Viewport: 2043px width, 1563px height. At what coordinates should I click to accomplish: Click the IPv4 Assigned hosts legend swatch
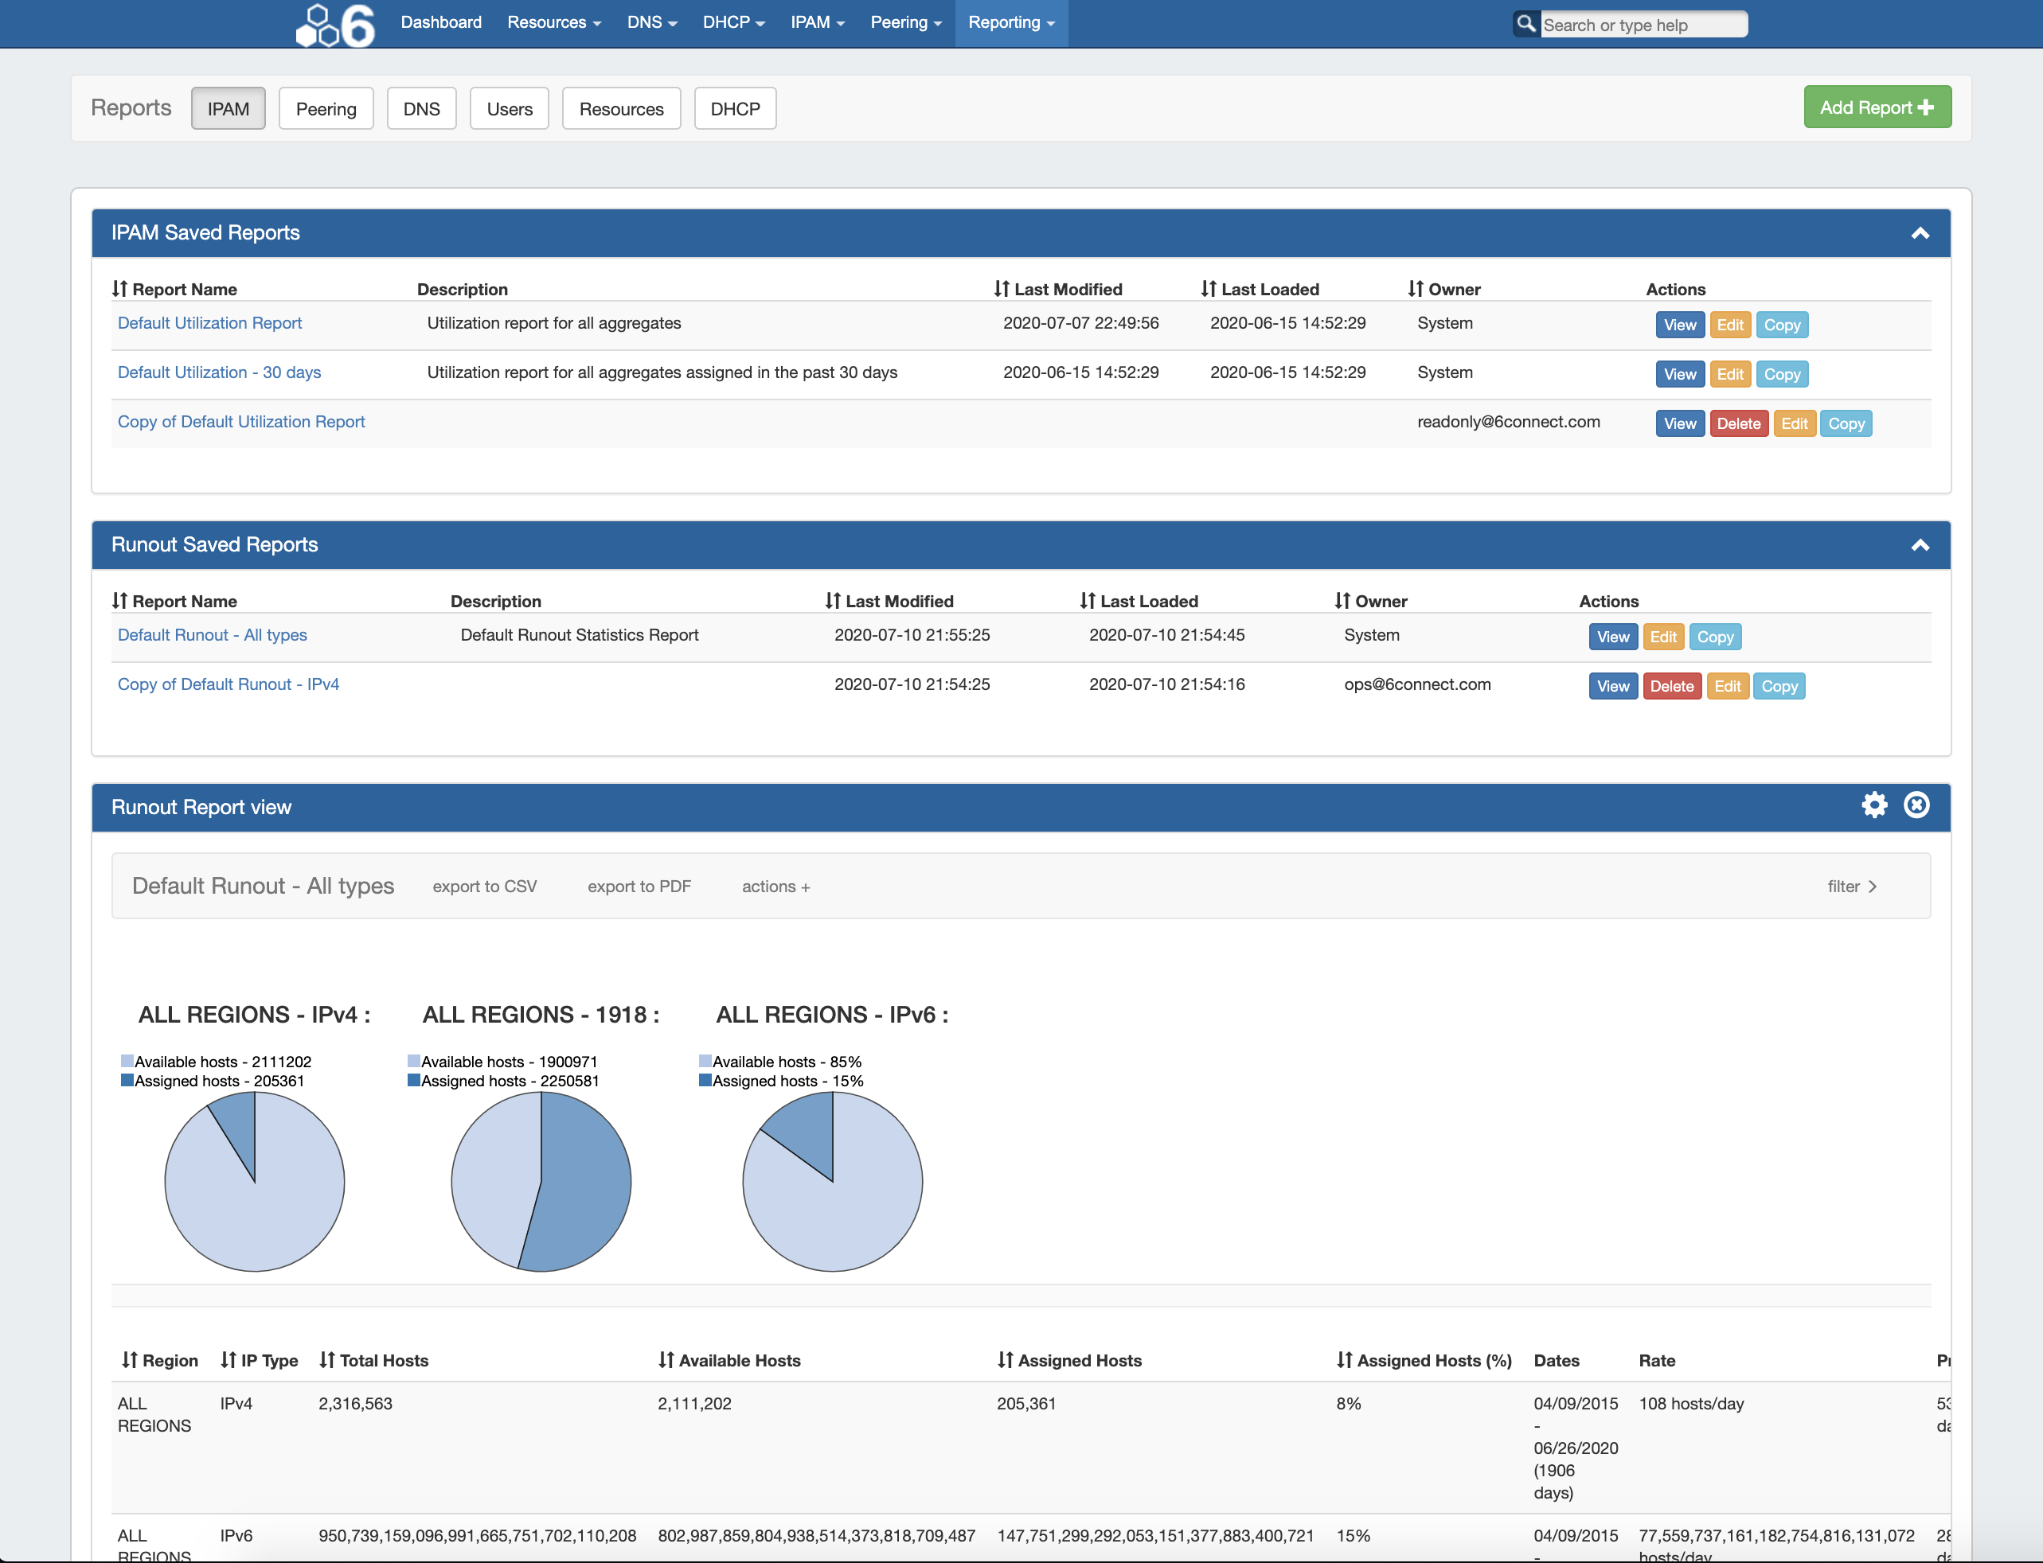pos(127,1080)
